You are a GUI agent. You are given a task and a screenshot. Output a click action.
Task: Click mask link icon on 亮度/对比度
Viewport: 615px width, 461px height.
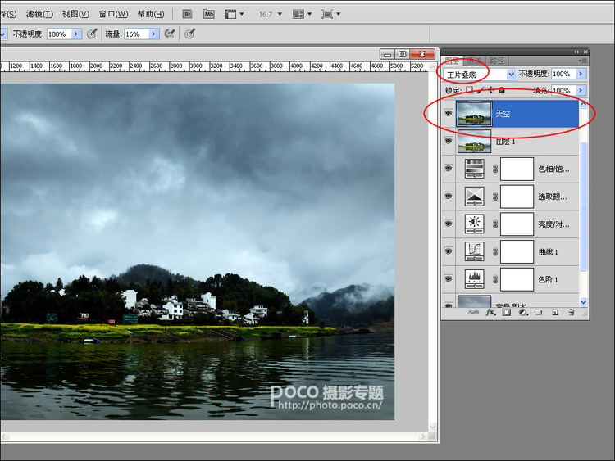coord(495,224)
